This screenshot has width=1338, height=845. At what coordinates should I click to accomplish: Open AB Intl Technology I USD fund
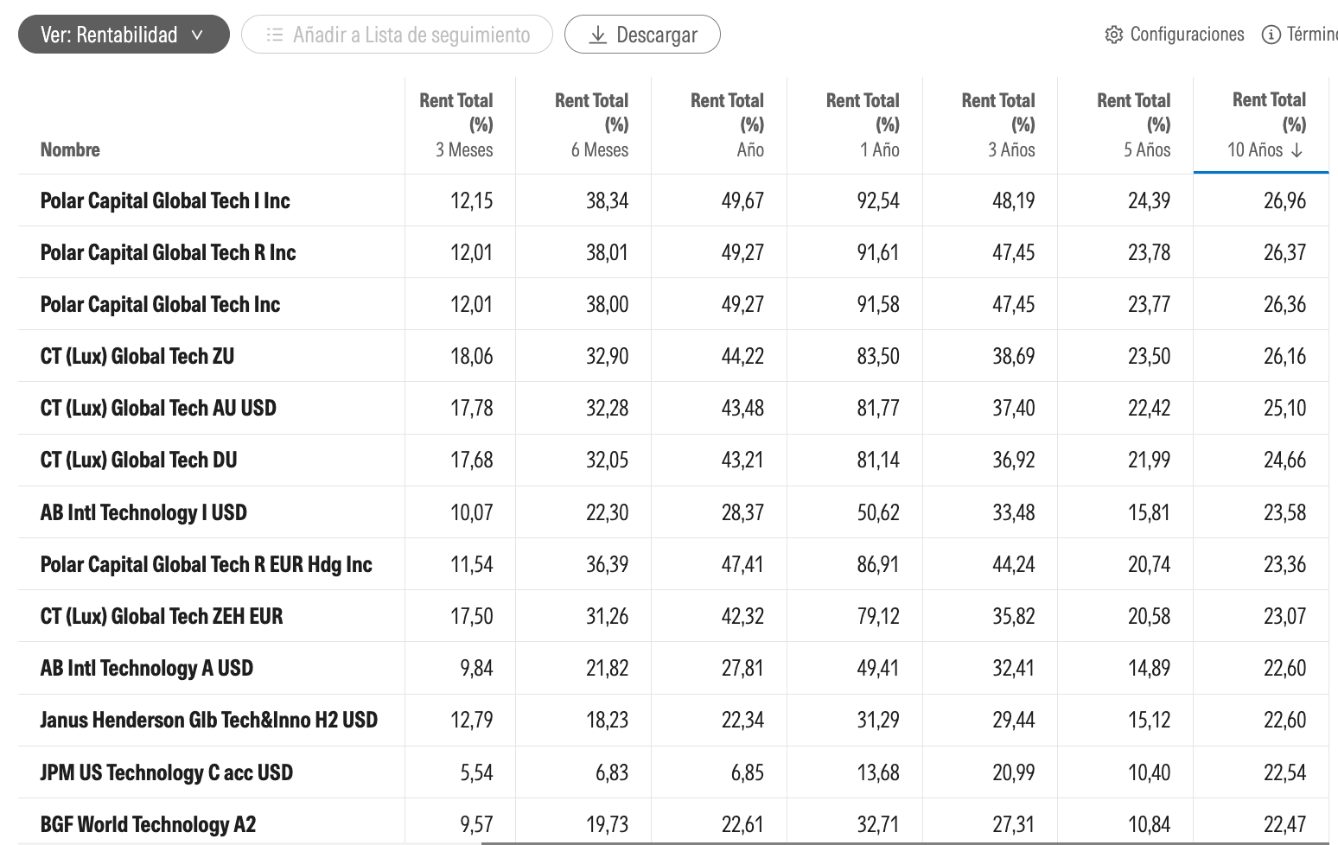click(143, 512)
